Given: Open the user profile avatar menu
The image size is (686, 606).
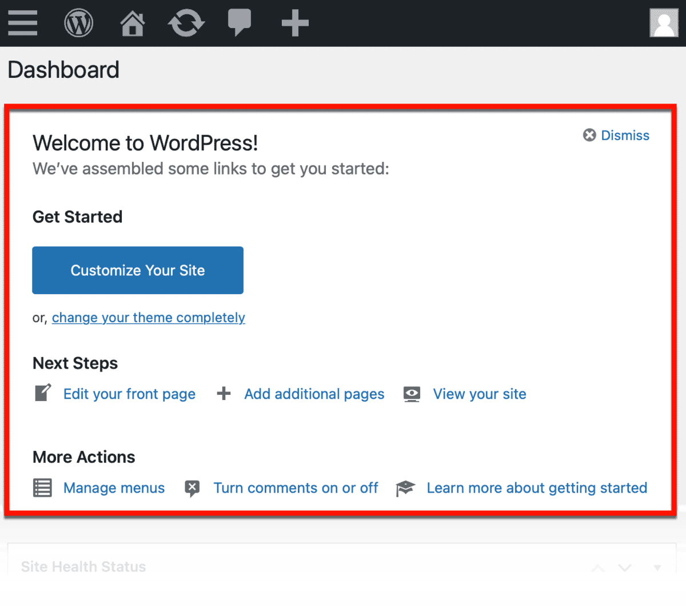Looking at the screenshot, I should pos(664,23).
